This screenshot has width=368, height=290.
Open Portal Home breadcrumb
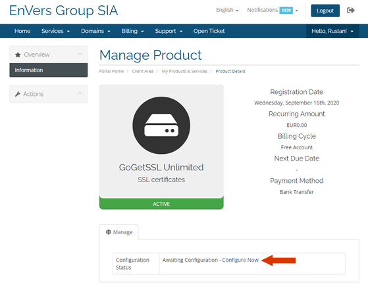pos(111,71)
